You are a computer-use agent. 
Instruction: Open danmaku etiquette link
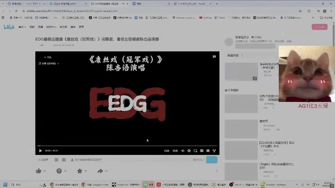coord(198,160)
